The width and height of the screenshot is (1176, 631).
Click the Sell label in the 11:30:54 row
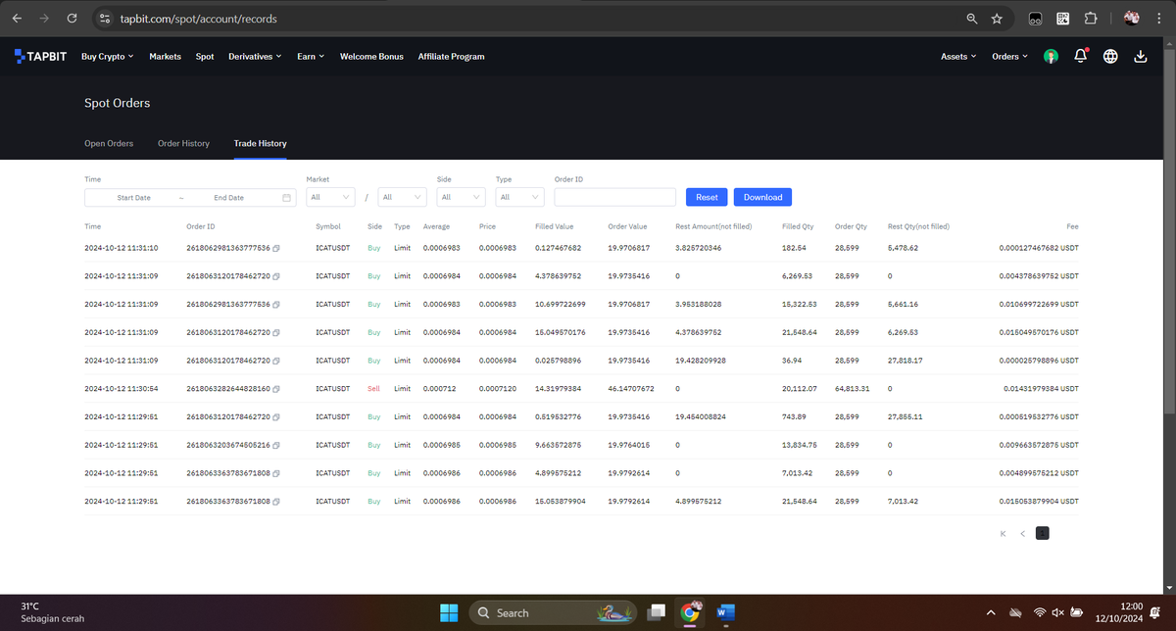(373, 389)
